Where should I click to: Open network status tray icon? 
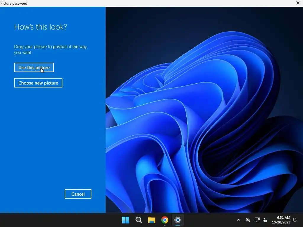[257, 220]
